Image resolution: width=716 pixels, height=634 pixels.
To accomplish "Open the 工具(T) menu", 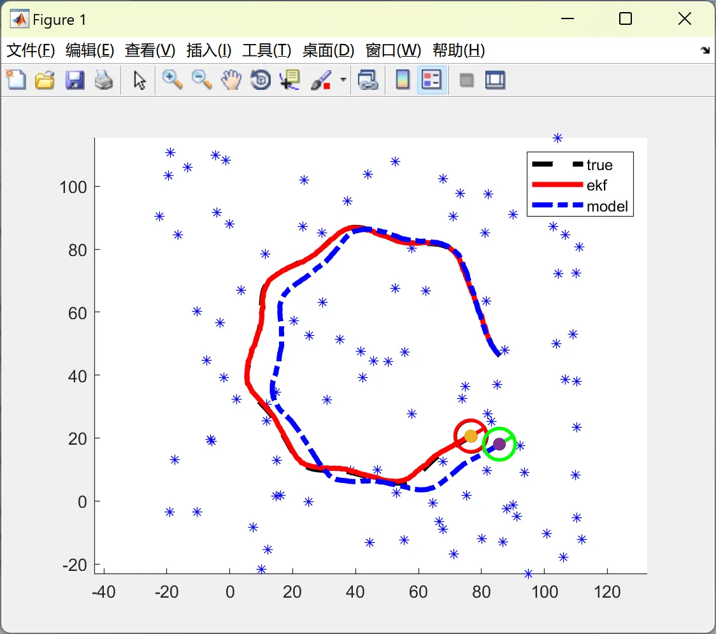I will (x=266, y=50).
